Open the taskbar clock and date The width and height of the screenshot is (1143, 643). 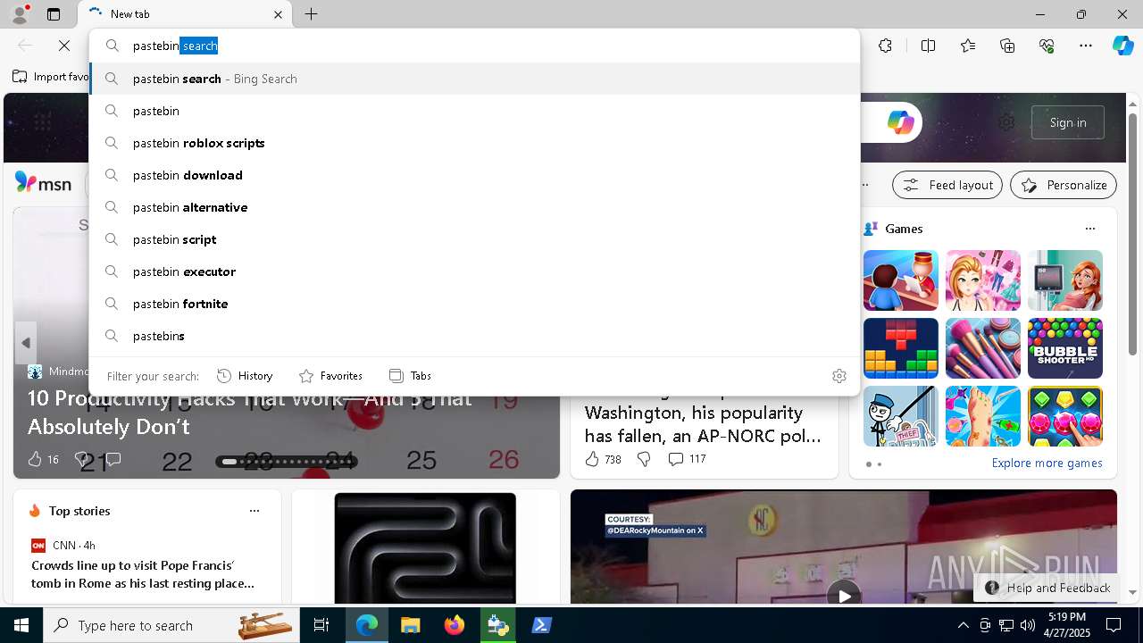point(1068,625)
